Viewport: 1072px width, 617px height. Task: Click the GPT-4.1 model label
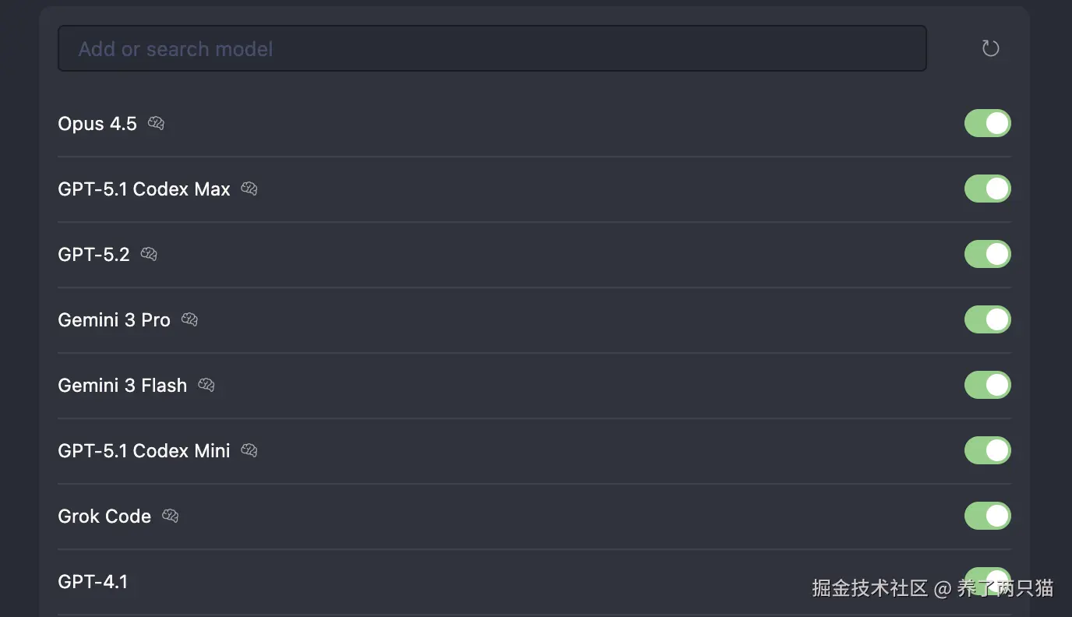[93, 582]
